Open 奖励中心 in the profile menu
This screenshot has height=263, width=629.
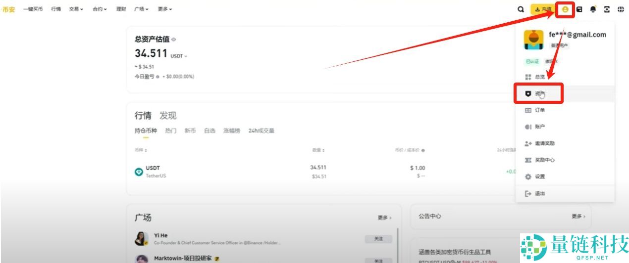(565, 160)
